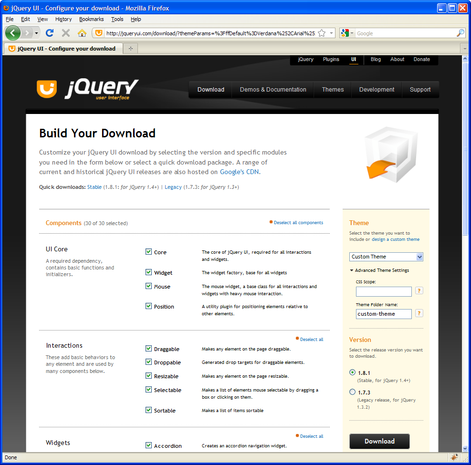Uncheck the Widget component checkbox

pos(148,272)
